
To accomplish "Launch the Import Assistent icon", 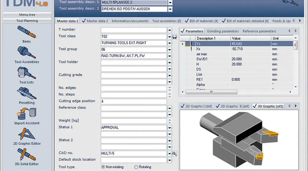I will (x=26, y=114).
